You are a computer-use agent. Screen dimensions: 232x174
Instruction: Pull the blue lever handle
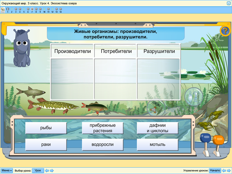(x=205, y=138)
